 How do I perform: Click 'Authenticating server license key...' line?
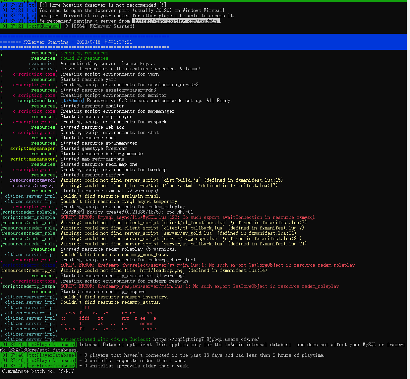click(x=107, y=63)
